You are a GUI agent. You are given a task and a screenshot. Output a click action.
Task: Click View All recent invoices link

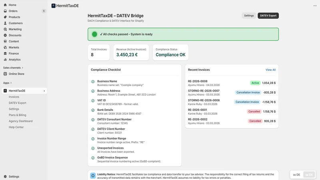coord(270,70)
